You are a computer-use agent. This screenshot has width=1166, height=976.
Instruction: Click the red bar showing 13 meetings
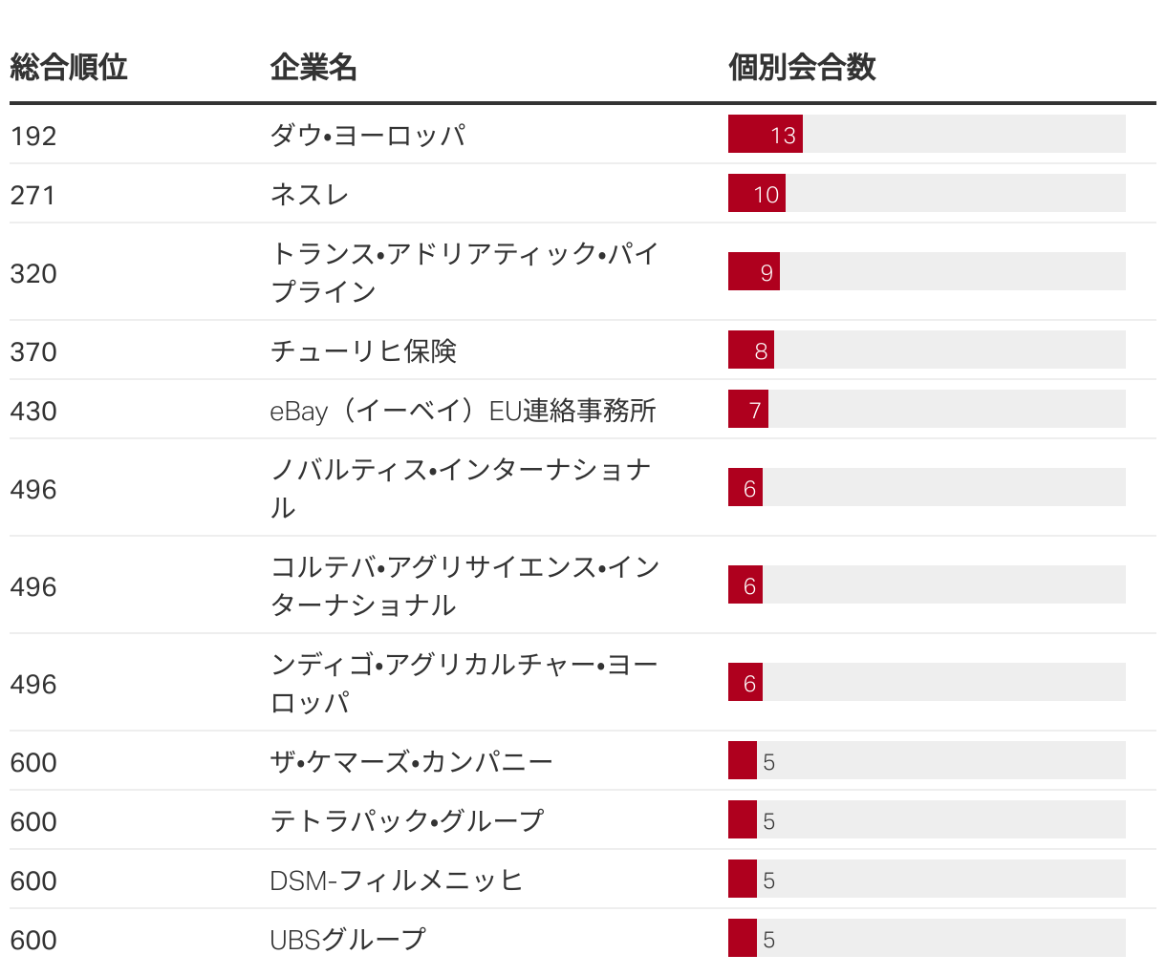(765, 135)
